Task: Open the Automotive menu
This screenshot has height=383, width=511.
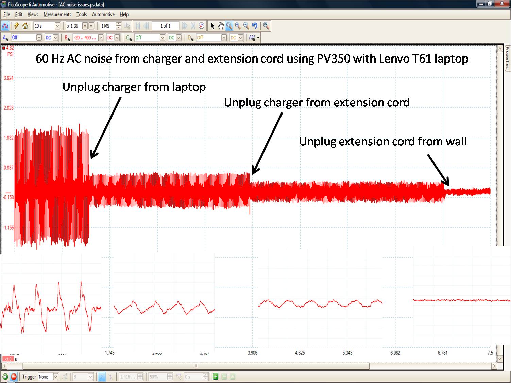Action: 103,14
